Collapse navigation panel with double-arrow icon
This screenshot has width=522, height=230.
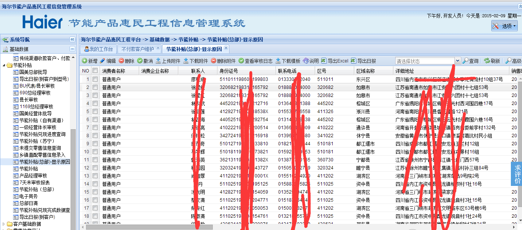[x=72, y=39]
